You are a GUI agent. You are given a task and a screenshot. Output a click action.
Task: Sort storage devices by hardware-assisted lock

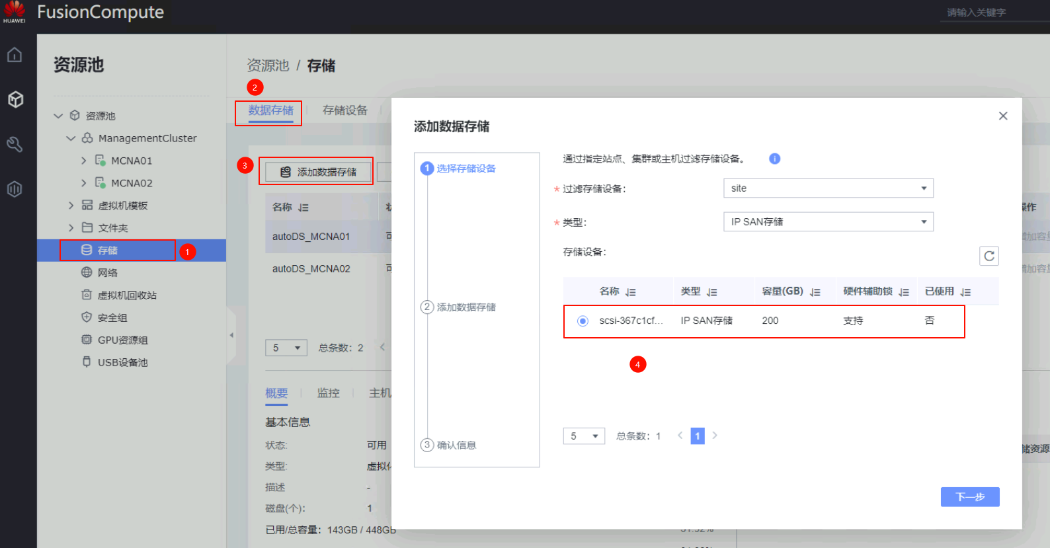click(904, 292)
